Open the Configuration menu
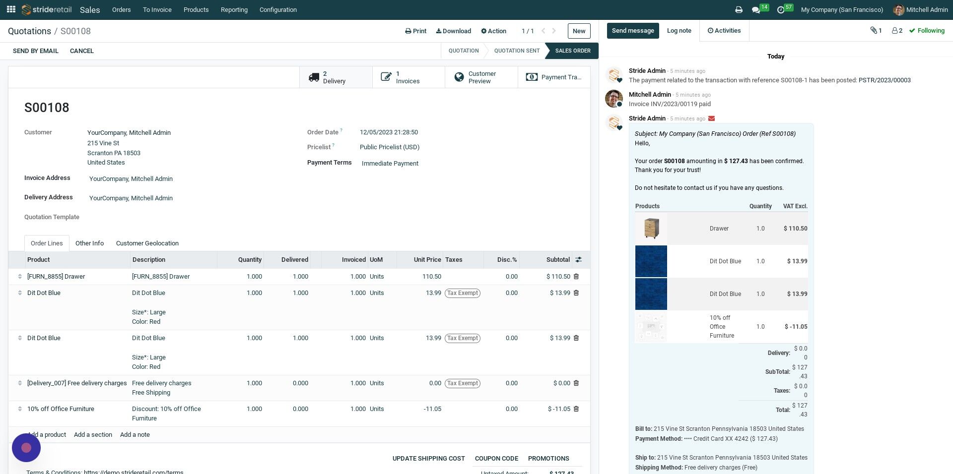953x474 pixels. click(x=278, y=10)
